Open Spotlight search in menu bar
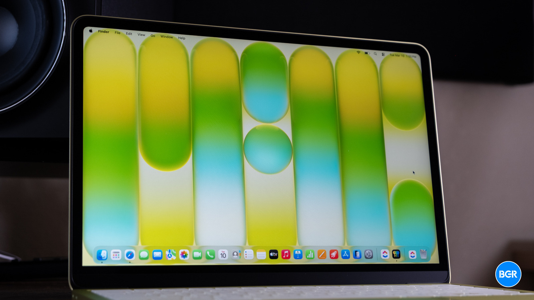The image size is (534, 300). 375,53
